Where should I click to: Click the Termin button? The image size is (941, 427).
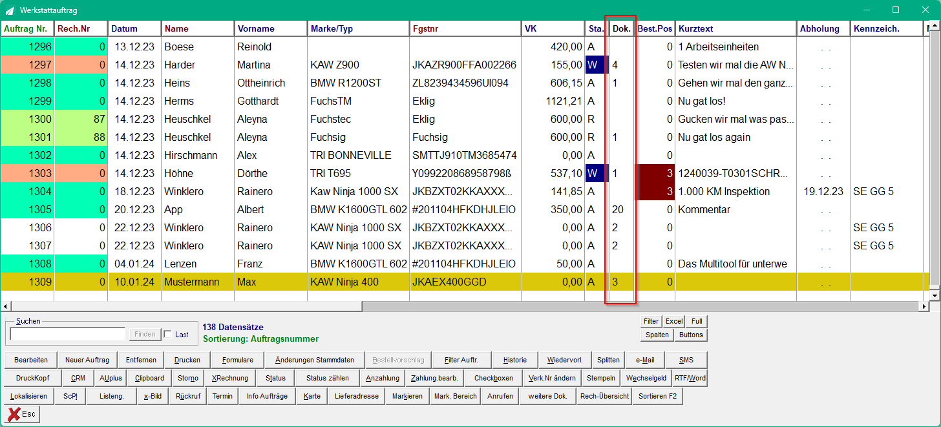tap(223, 396)
